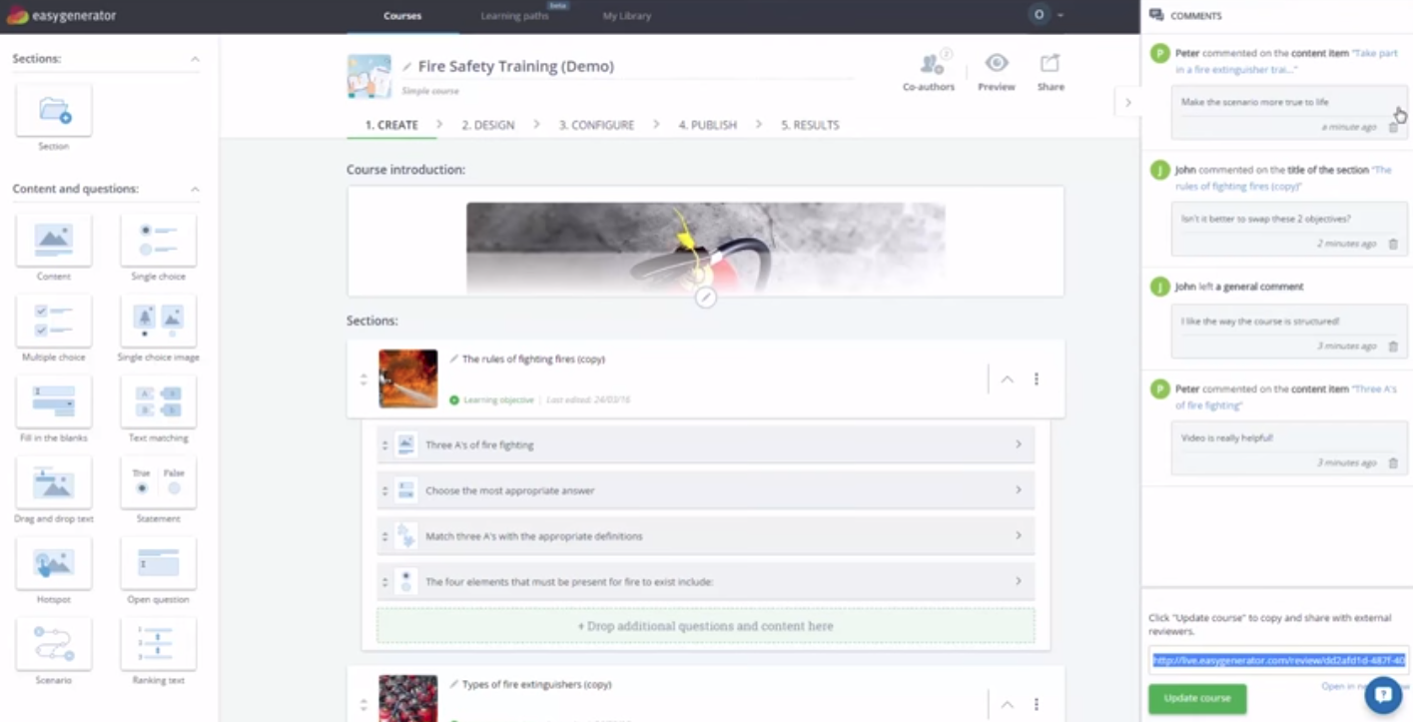Select the review URL input field
The width and height of the screenshot is (1413, 722).
point(1279,660)
